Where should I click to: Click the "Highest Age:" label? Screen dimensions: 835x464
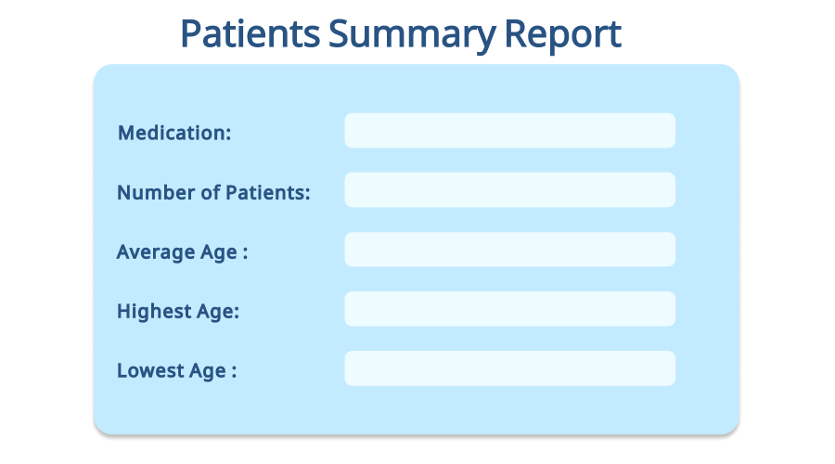point(178,312)
